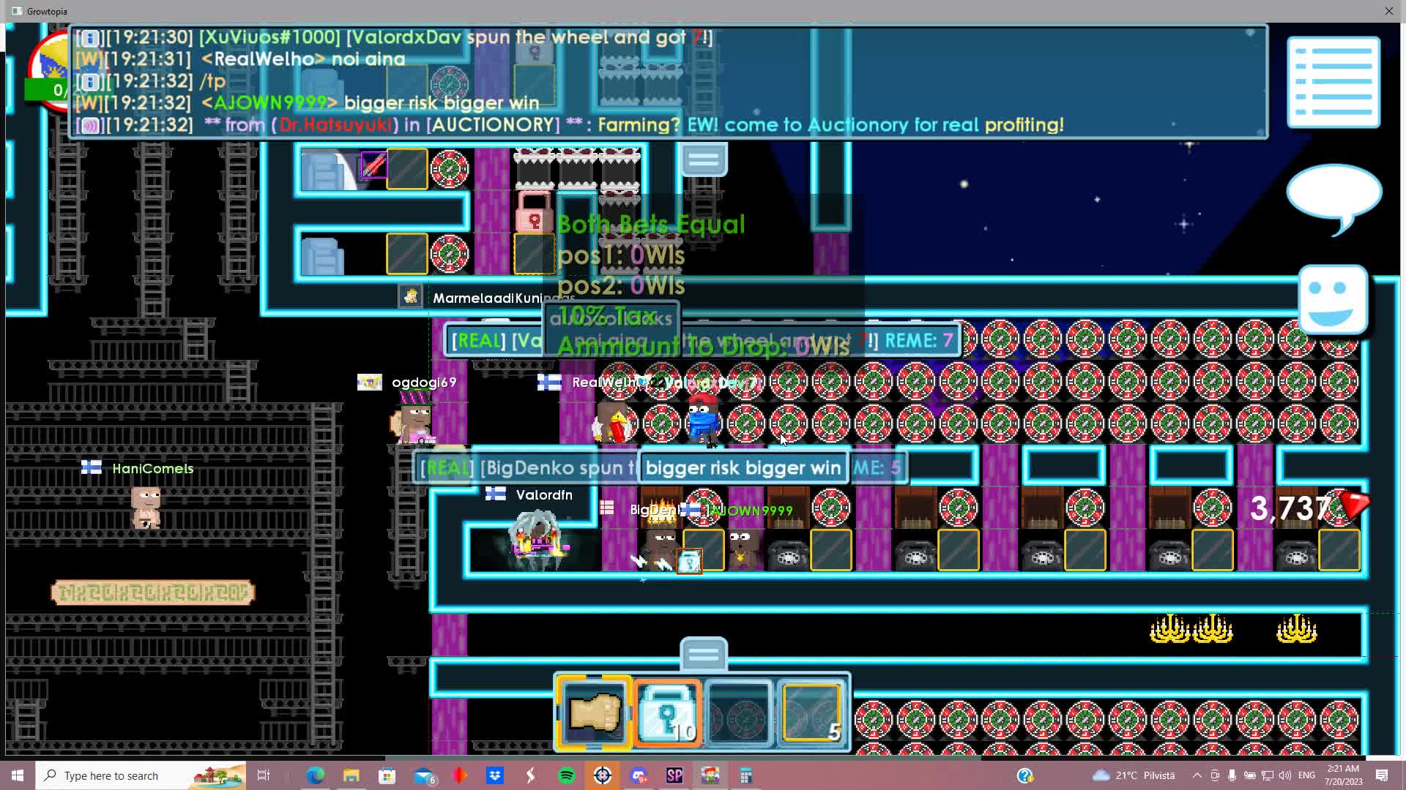The width and height of the screenshot is (1406, 790).
Task: Select the Small Lock showing 10 in hotbar
Action: (x=666, y=711)
